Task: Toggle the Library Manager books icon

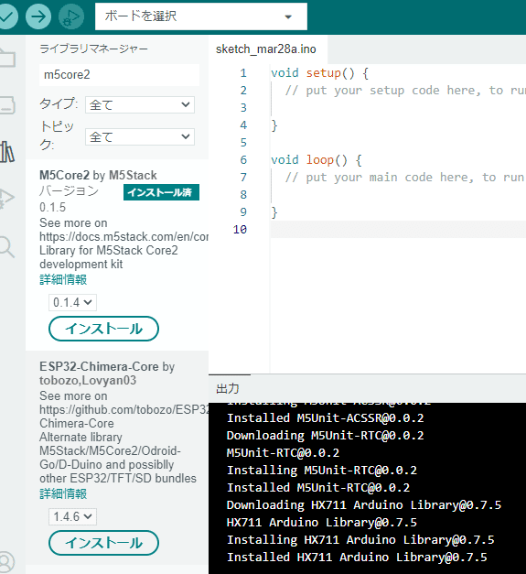Action: (x=7, y=152)
